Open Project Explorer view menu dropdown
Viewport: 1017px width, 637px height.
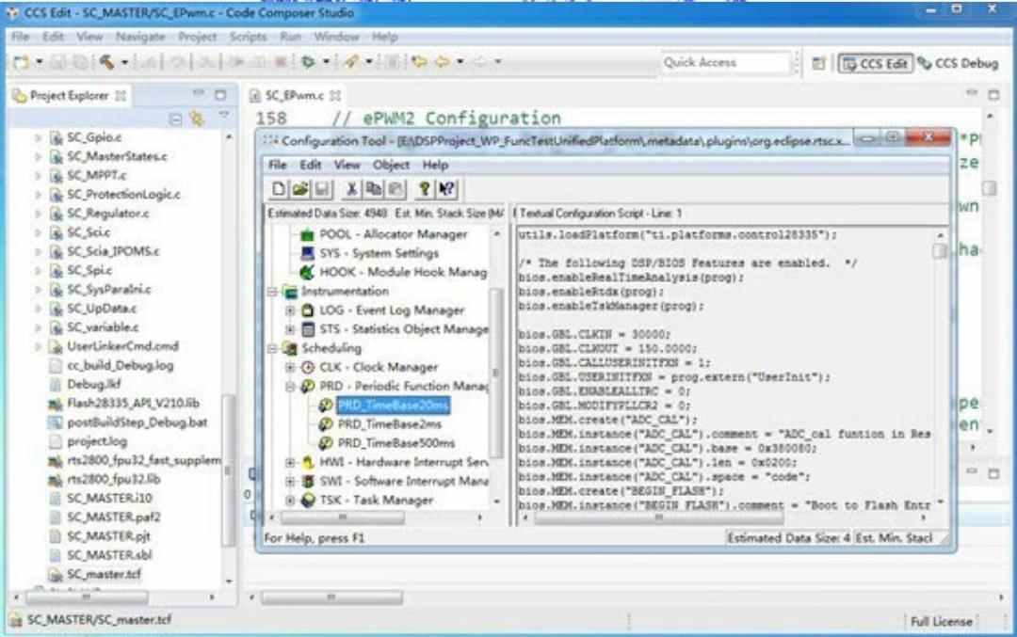tap(224, 116)
